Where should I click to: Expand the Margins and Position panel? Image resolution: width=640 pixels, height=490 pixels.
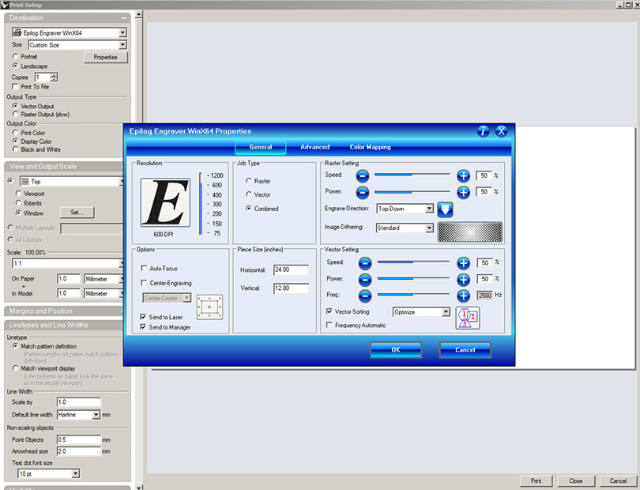click(x=64, y=311)
